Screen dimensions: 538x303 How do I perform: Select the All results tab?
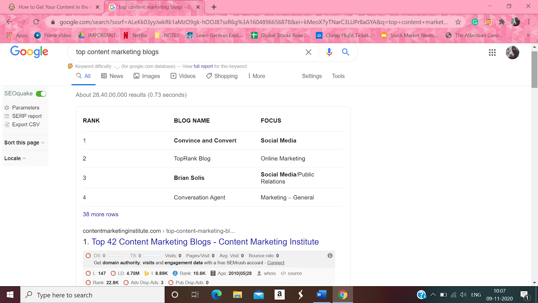pyautogui.click(x=83, y=76)
